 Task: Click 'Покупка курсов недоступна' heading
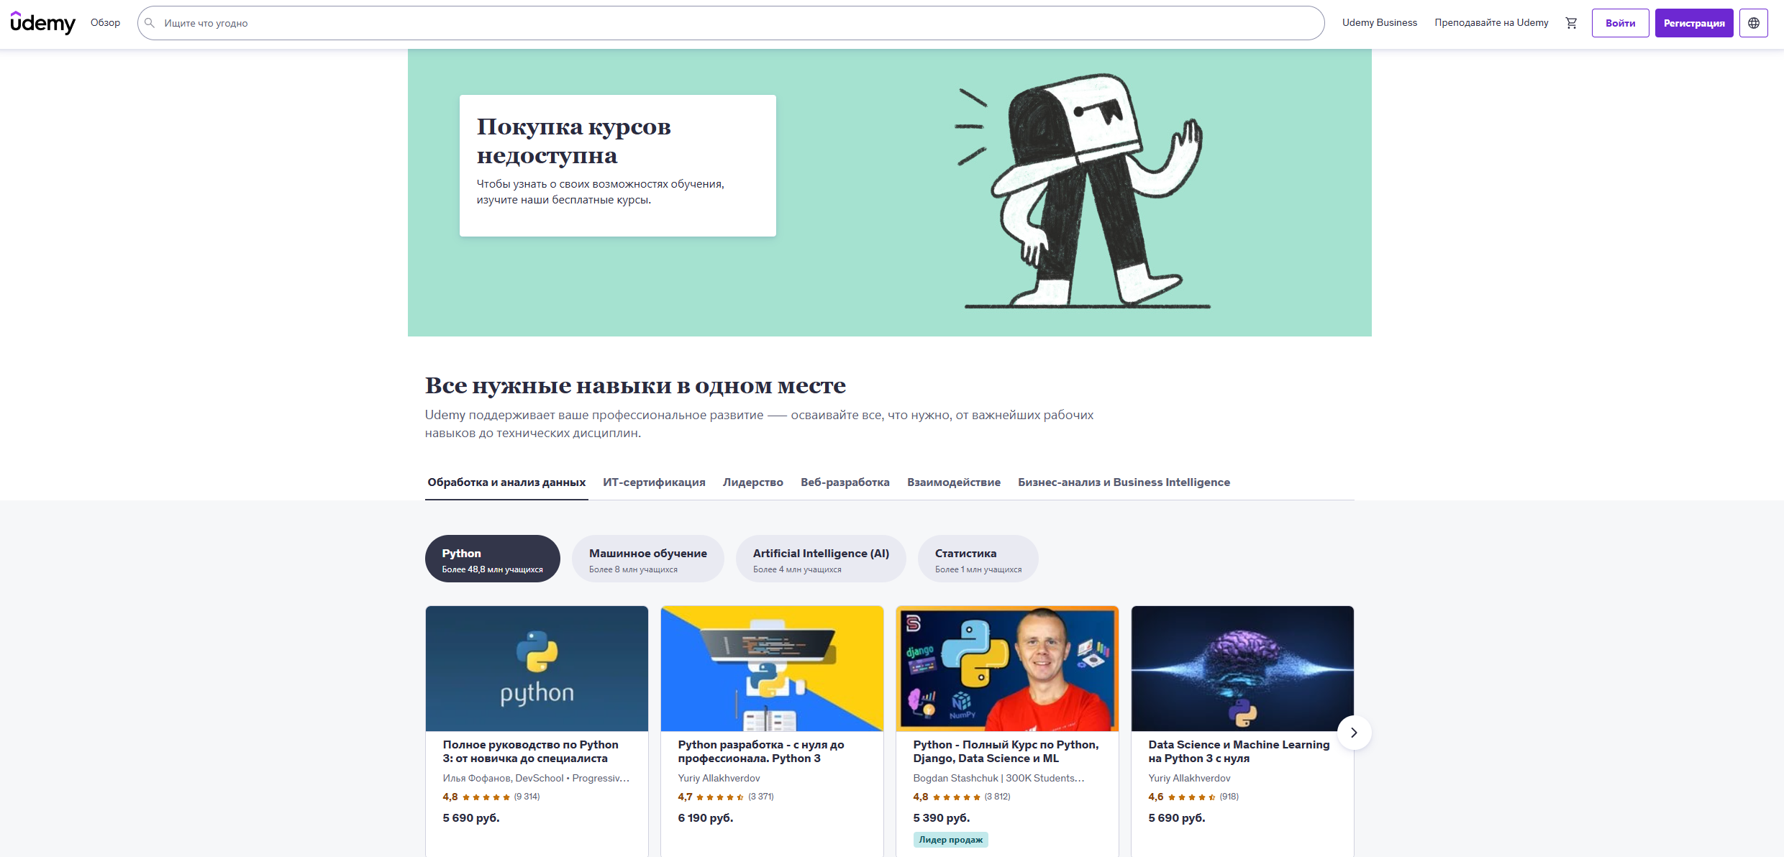pos(573,141)
